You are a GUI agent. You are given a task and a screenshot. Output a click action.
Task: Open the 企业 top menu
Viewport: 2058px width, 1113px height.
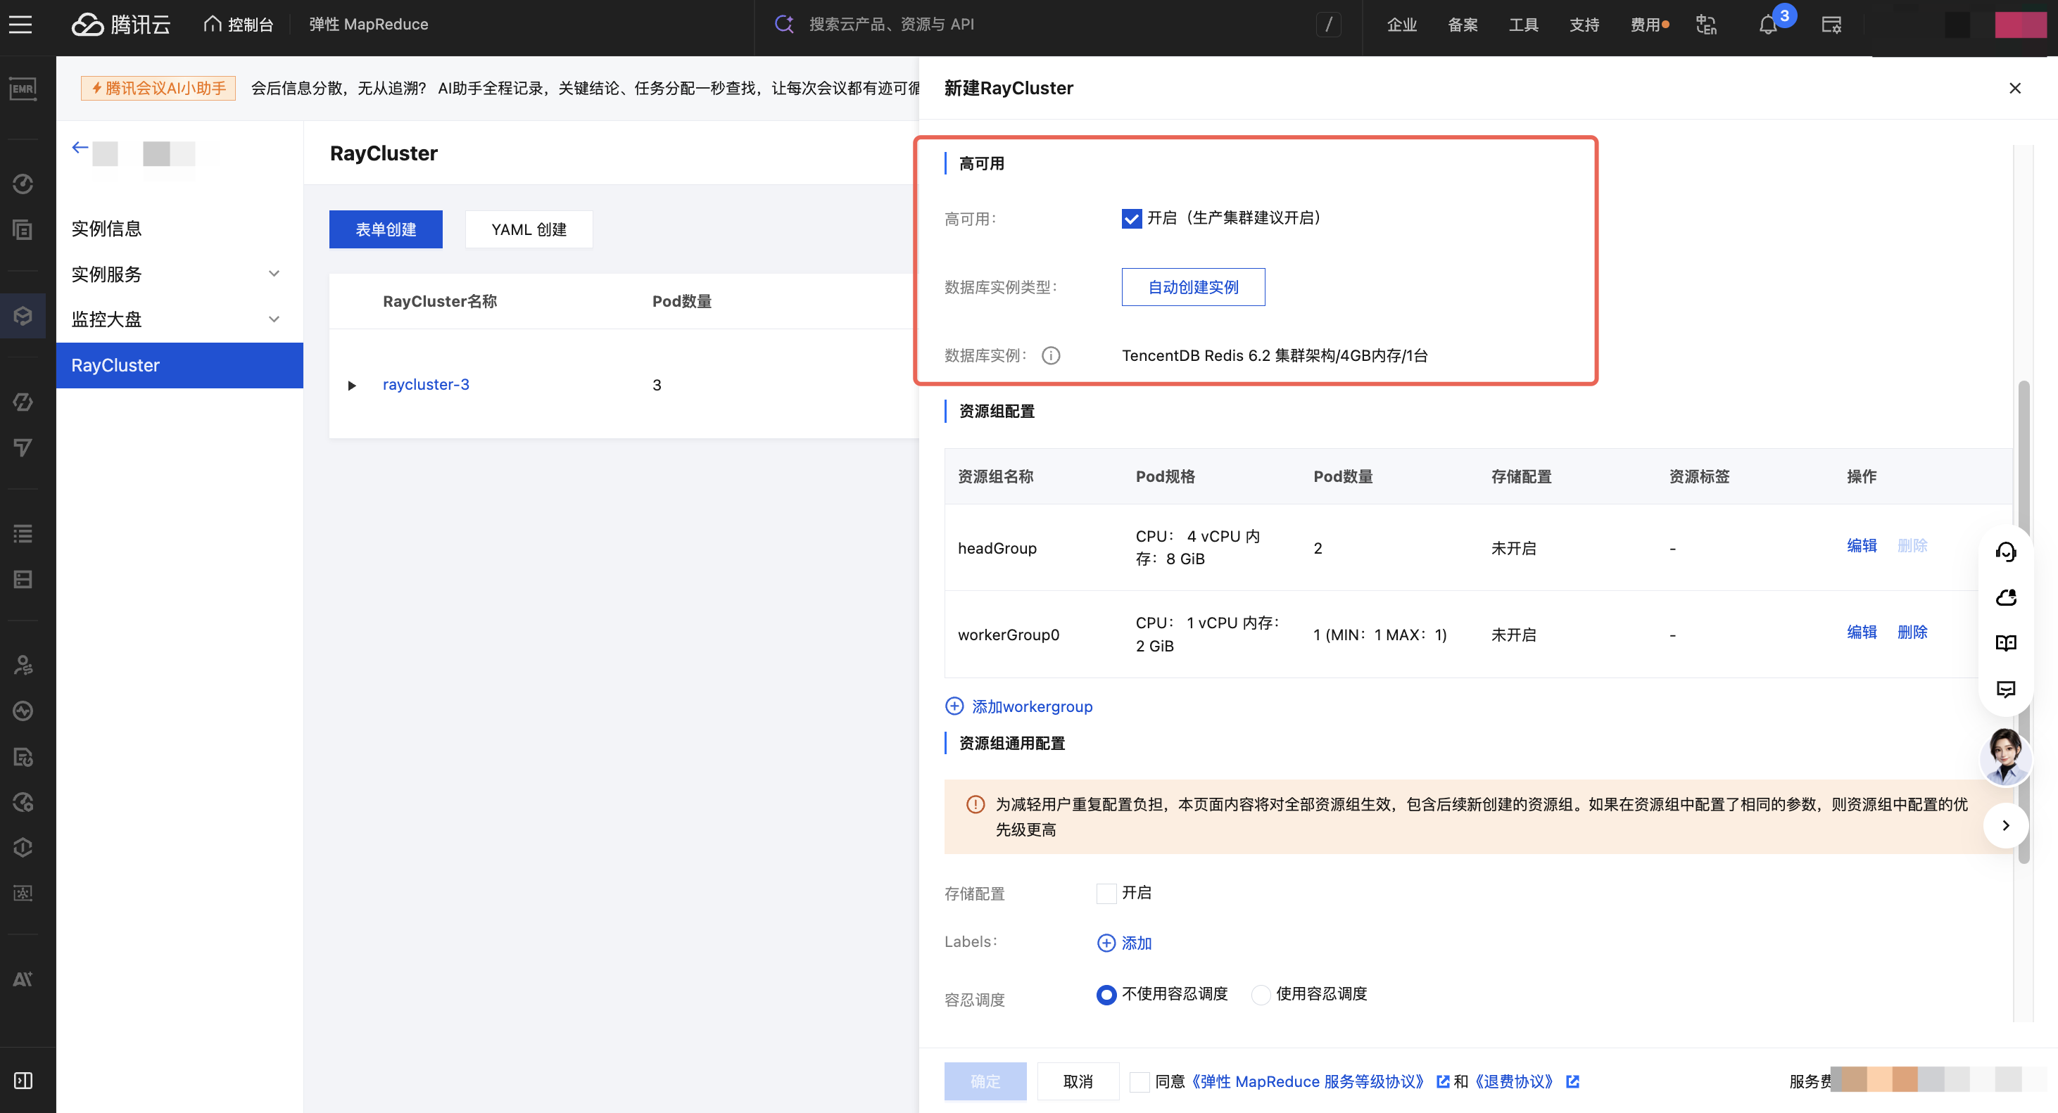point(1401,25)
